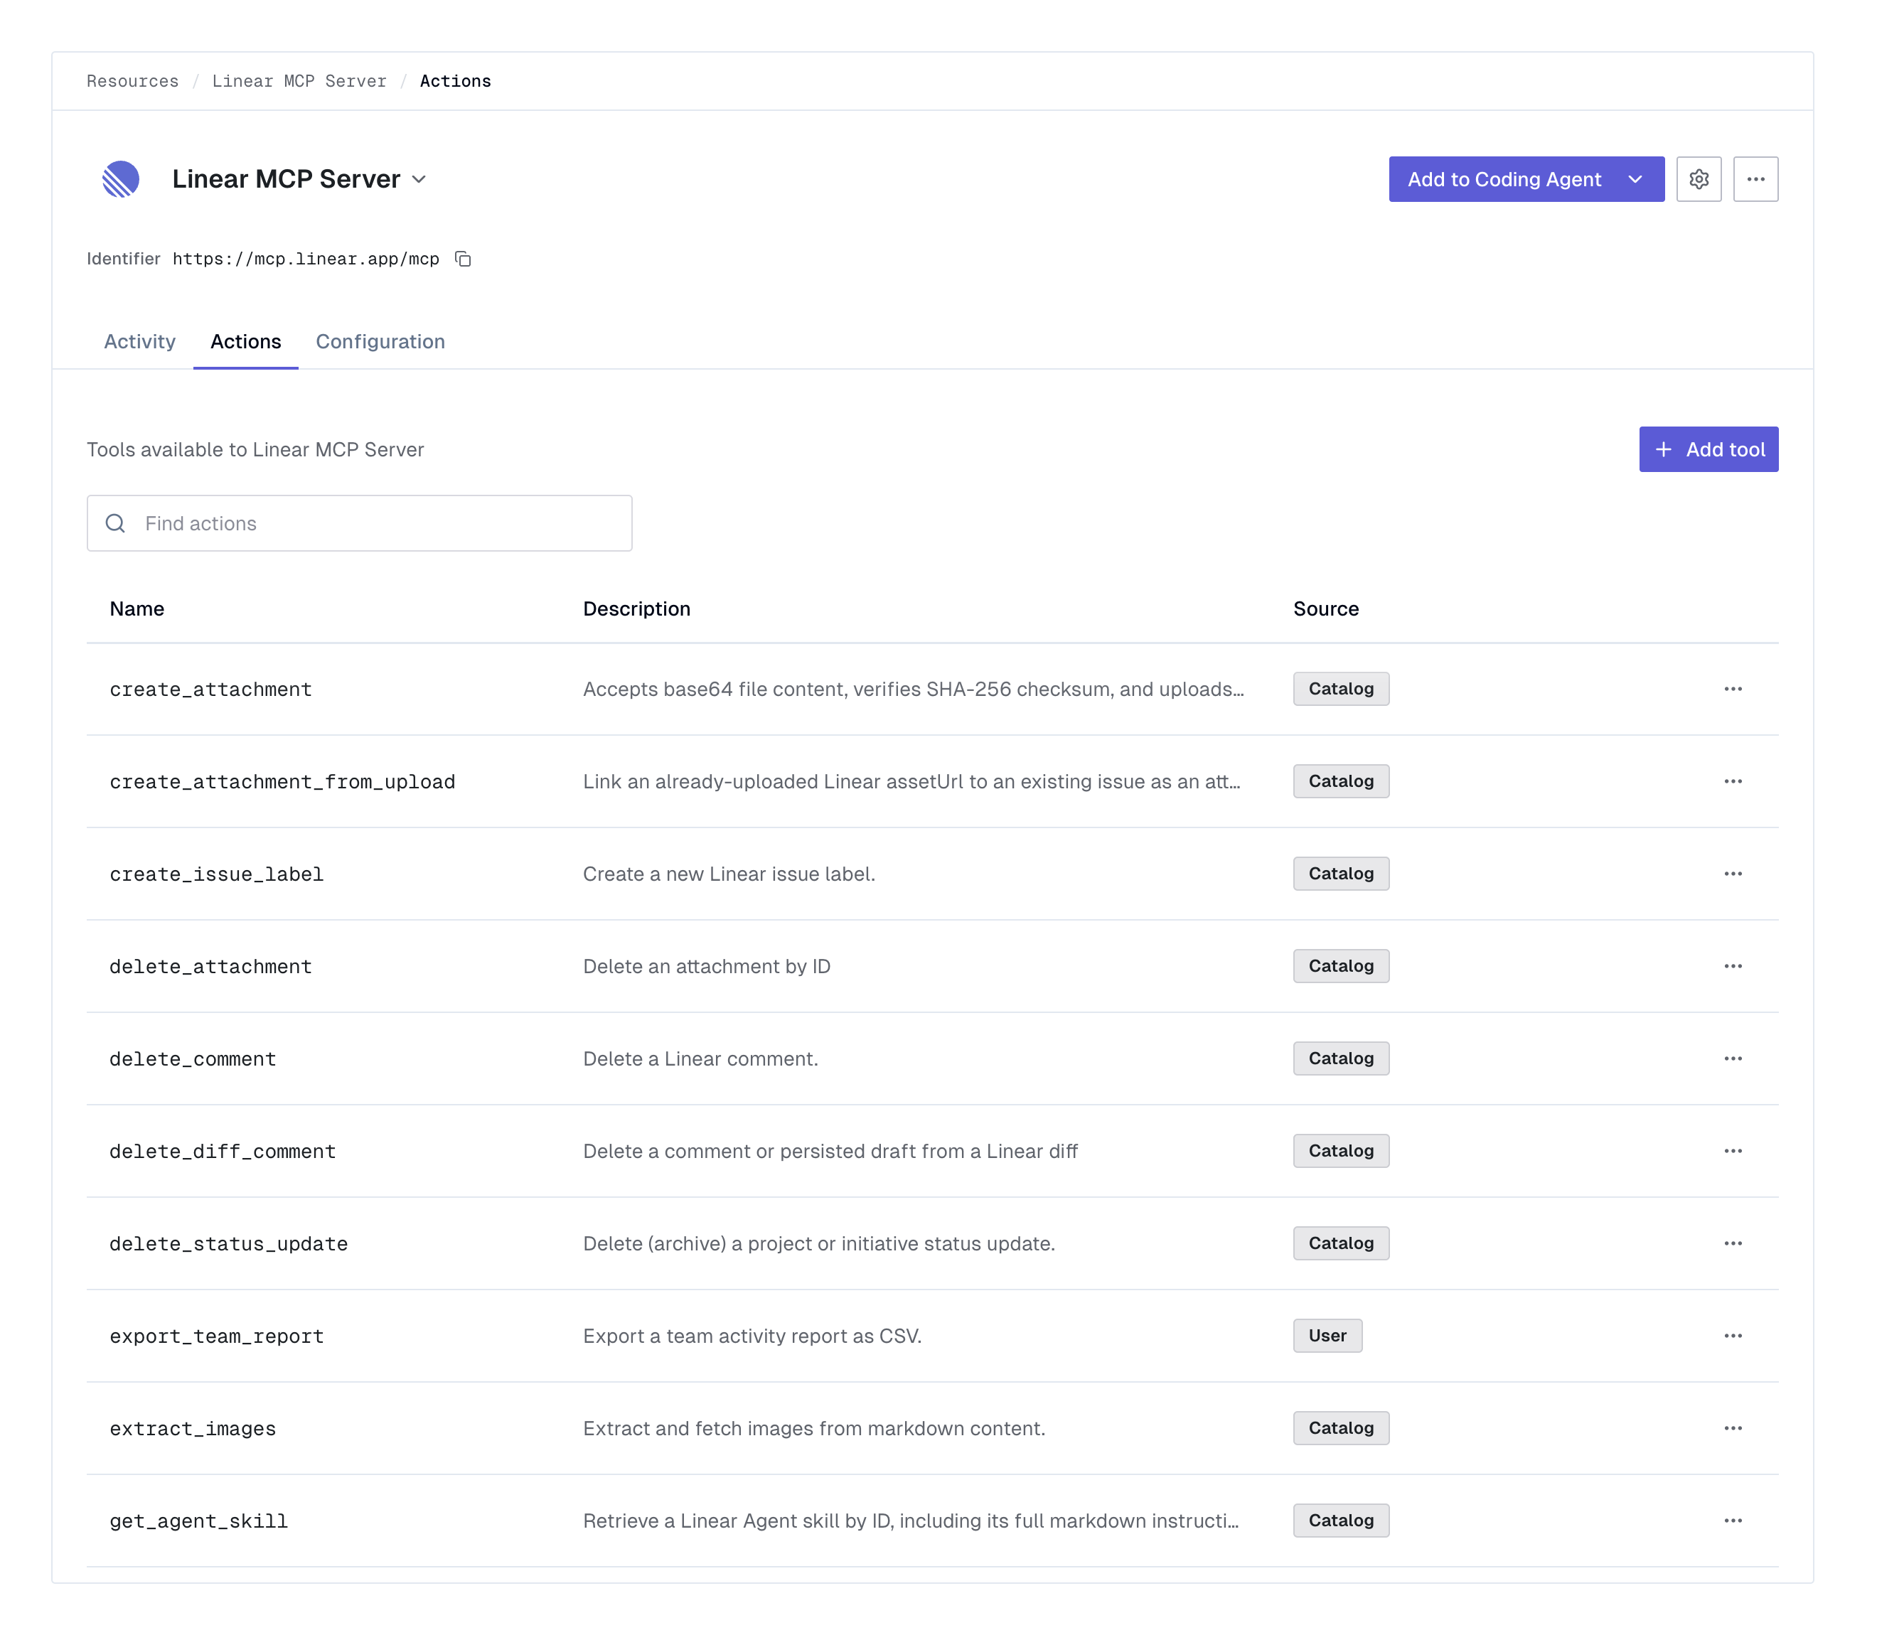Click description starting 'Accepts base64 file content'
This screenshot has width=1877, height=1635.
tap(914, 689)
